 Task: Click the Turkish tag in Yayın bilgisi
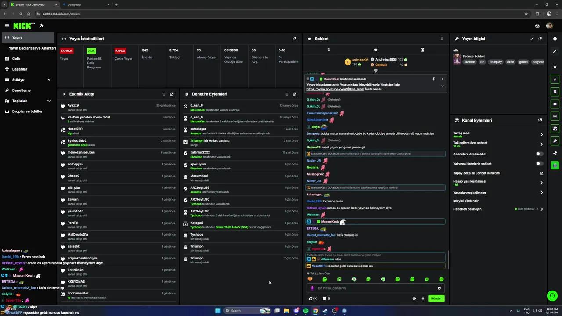pyautogui.click(x=470, y=62)
